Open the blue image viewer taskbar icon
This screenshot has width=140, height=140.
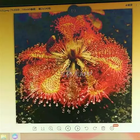coord(15,136)
